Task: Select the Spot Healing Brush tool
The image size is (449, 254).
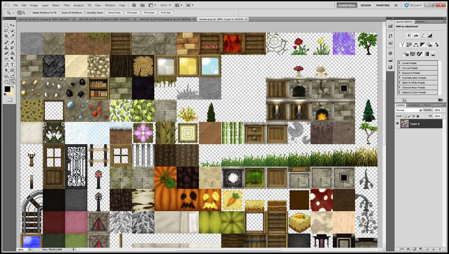Action: pyautogui.click(x=6, y=42)
